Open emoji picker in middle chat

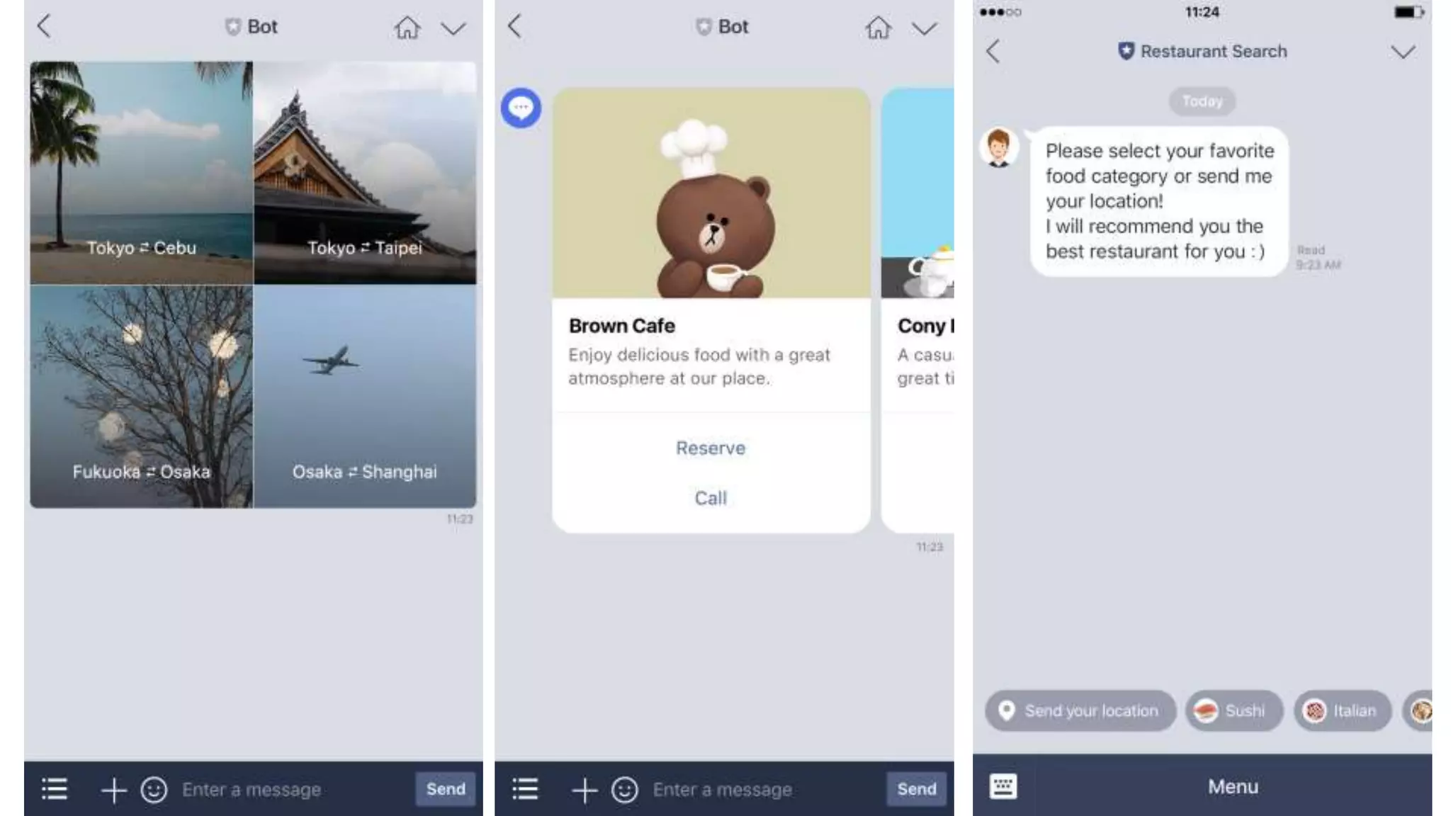click(x=625, y=790)
